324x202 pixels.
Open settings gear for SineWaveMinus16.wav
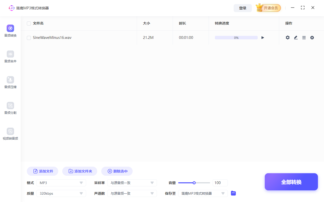click(x=288, y=37)
